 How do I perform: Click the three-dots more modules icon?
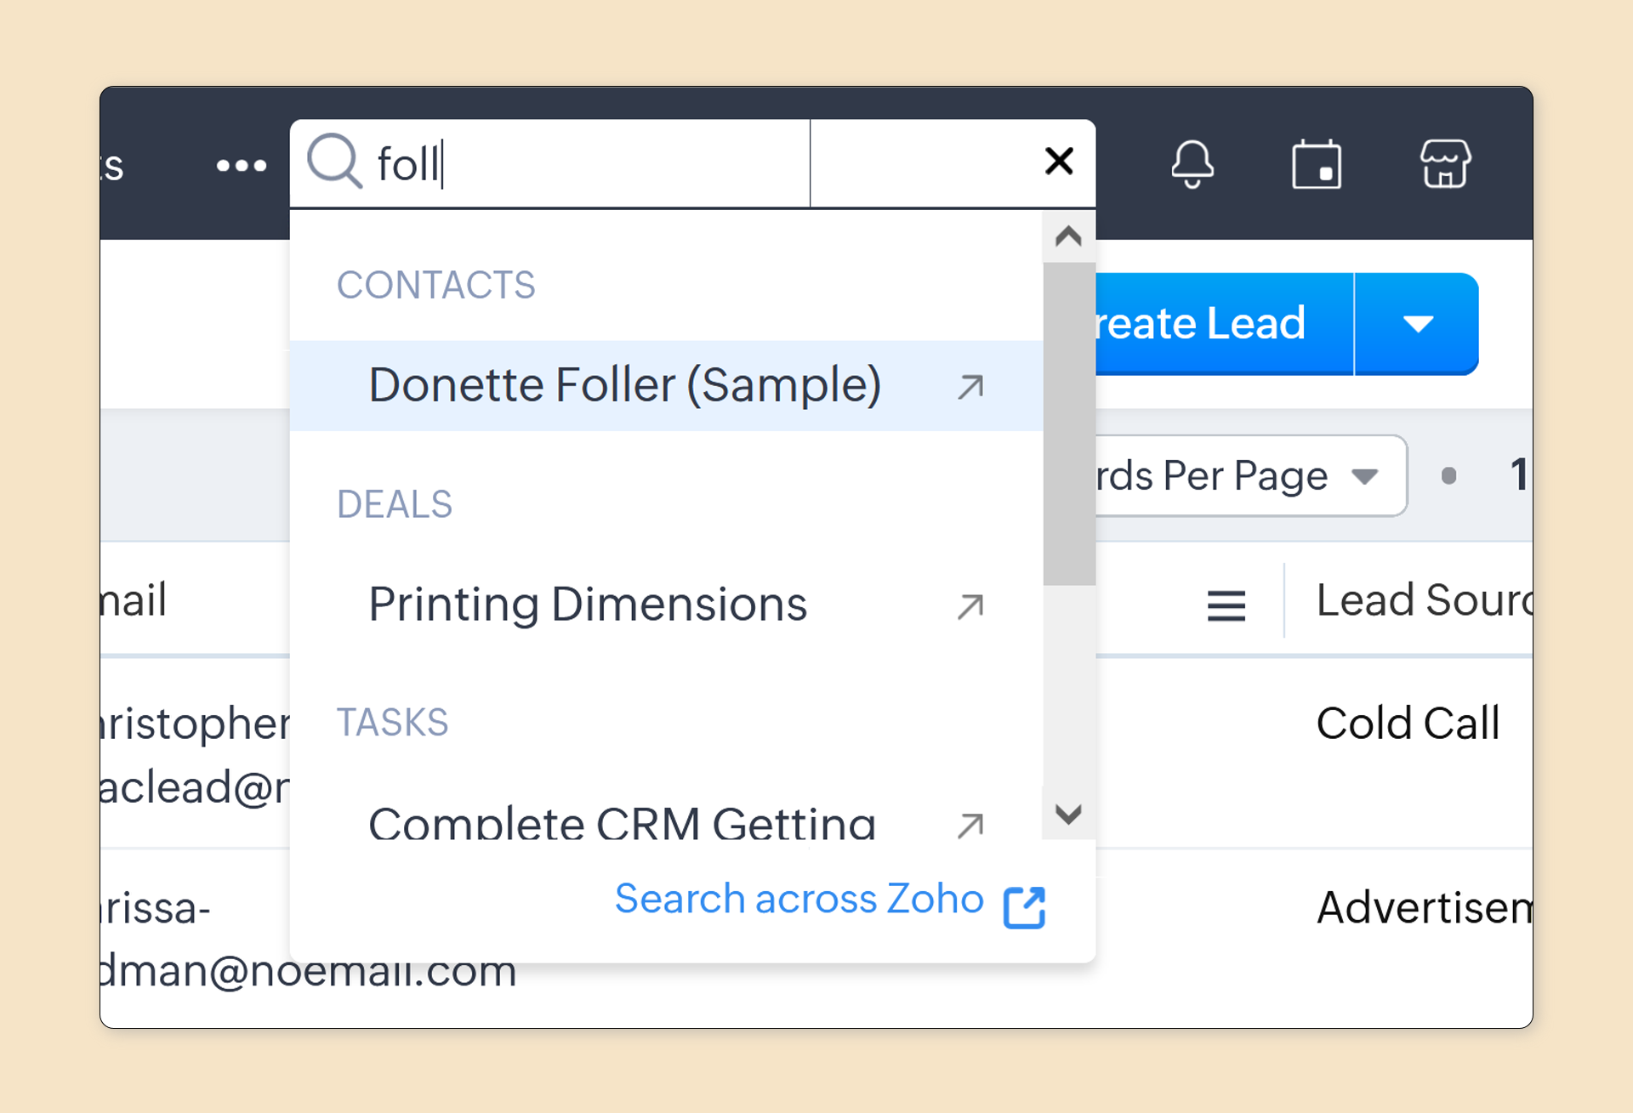242,166
